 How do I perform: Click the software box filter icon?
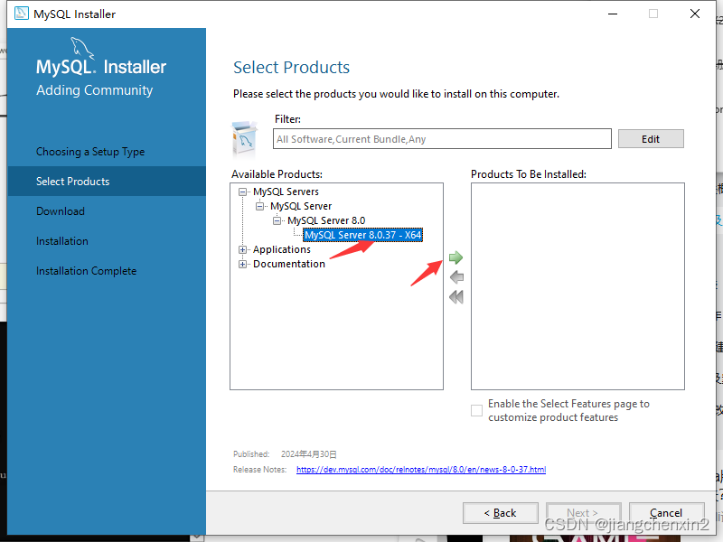coord(244,139)
